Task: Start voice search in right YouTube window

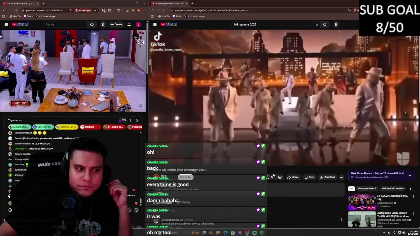Action: [x=336, y=24]
